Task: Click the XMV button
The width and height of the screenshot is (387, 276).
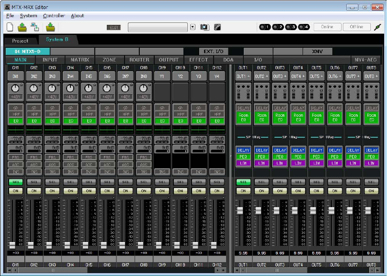Action: pos(317,52)
